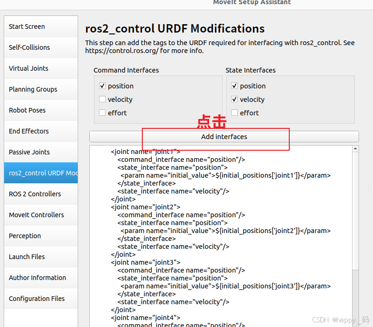Open Perception step
Image resolution: width=373 pixels, height=327 pixels.
click(x=41, y=236)
